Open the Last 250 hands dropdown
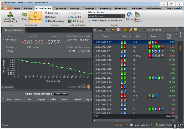 coord(106,30)
